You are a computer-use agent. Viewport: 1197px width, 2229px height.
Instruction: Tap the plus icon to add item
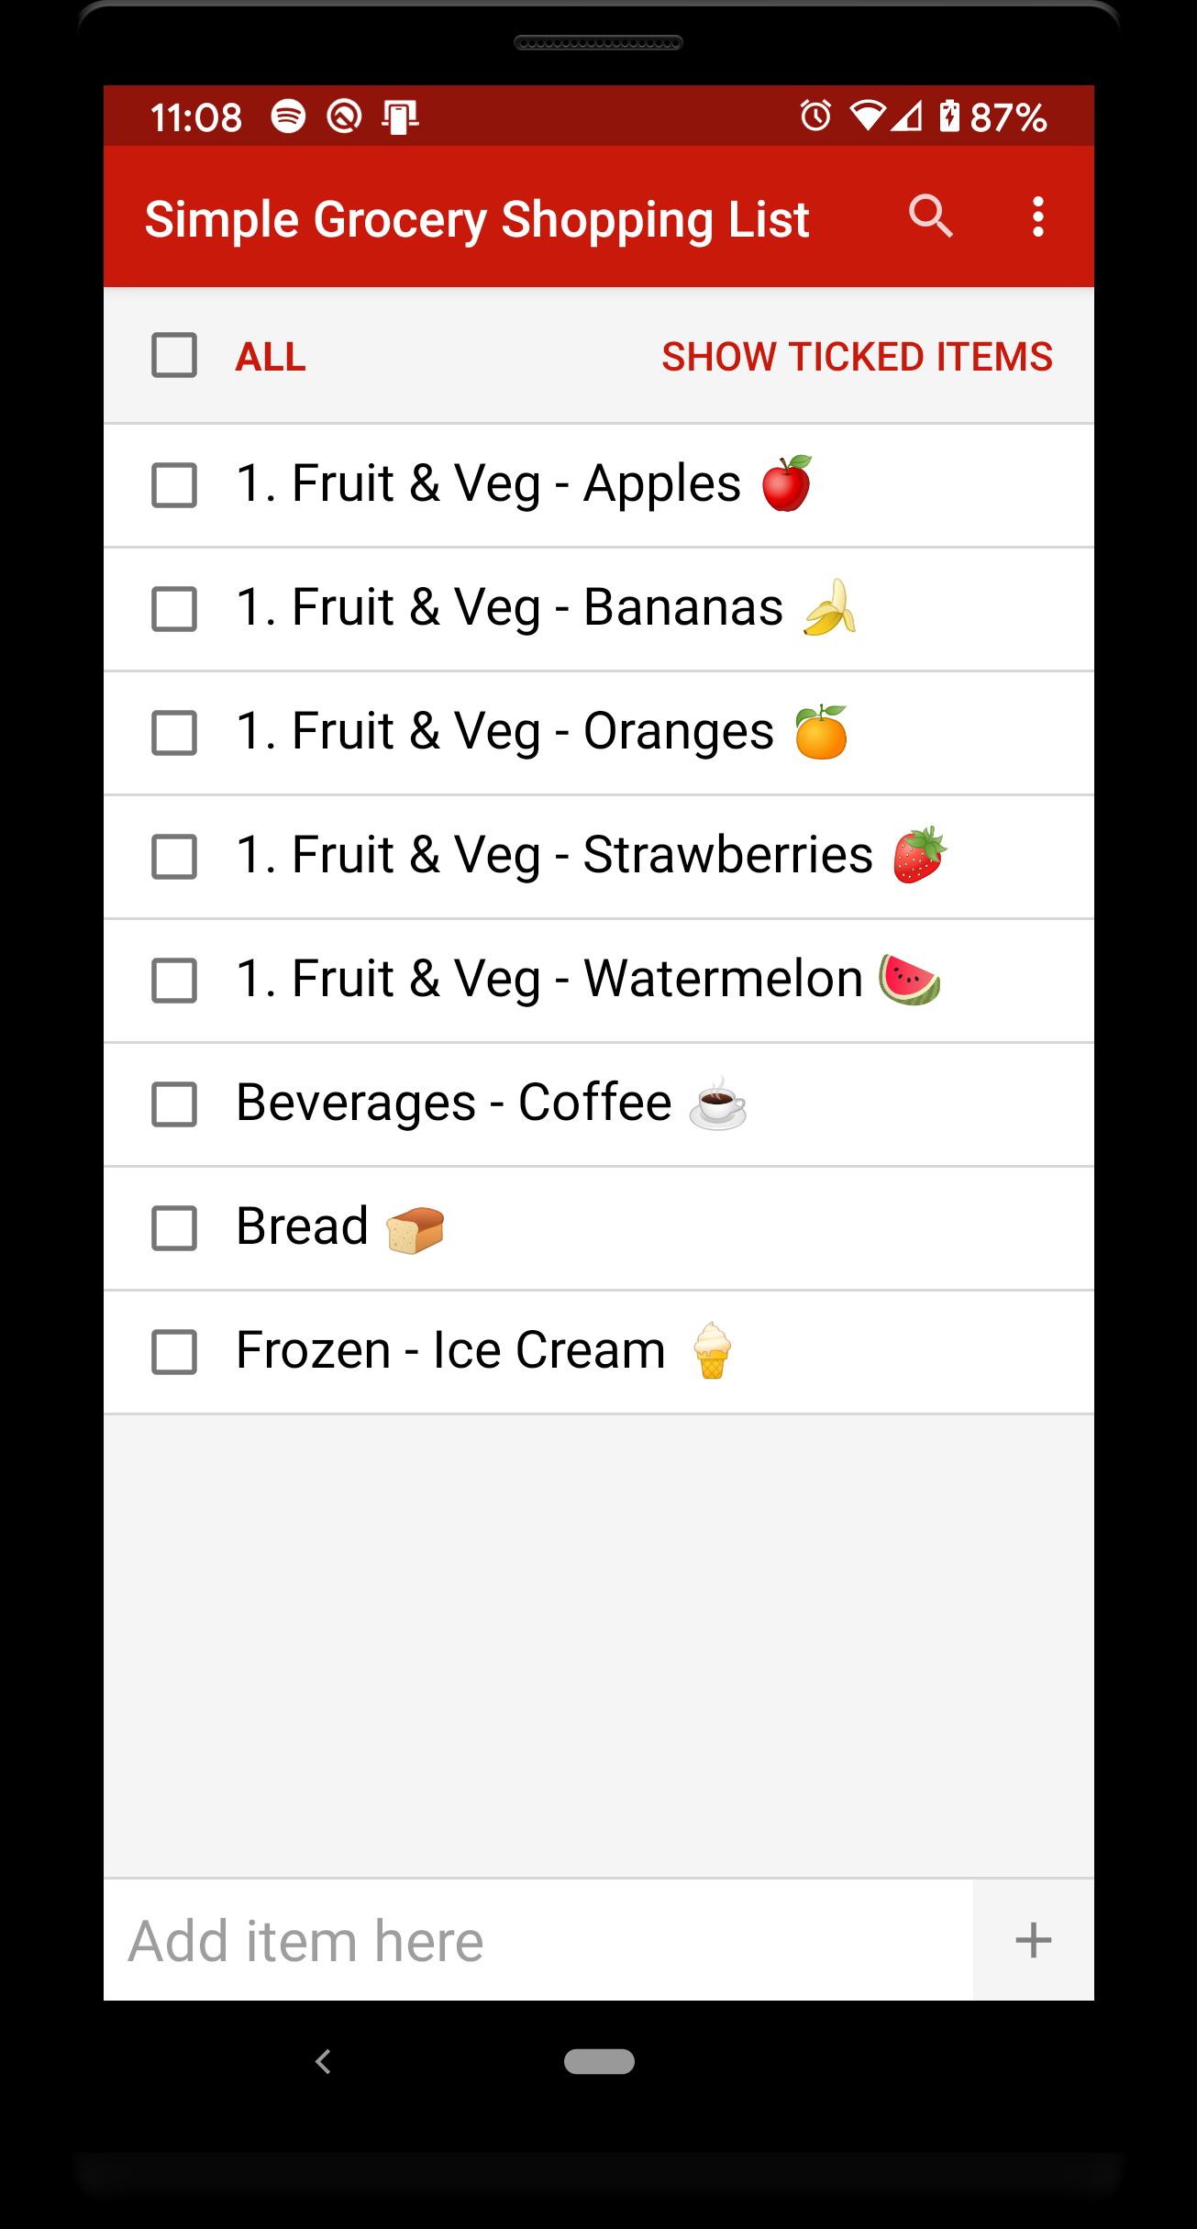tap(1033, 1940)
